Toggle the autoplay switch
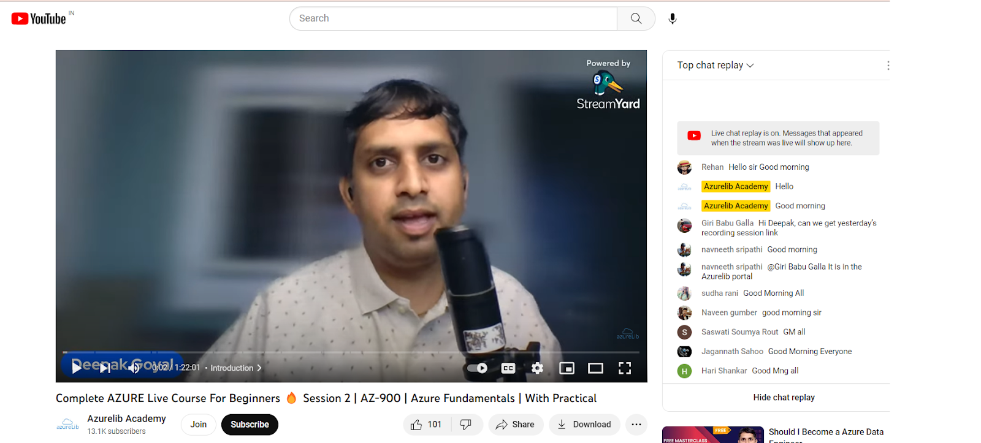Image resolution: width=981 pixels, height=443 pixels. pos(477,368)
